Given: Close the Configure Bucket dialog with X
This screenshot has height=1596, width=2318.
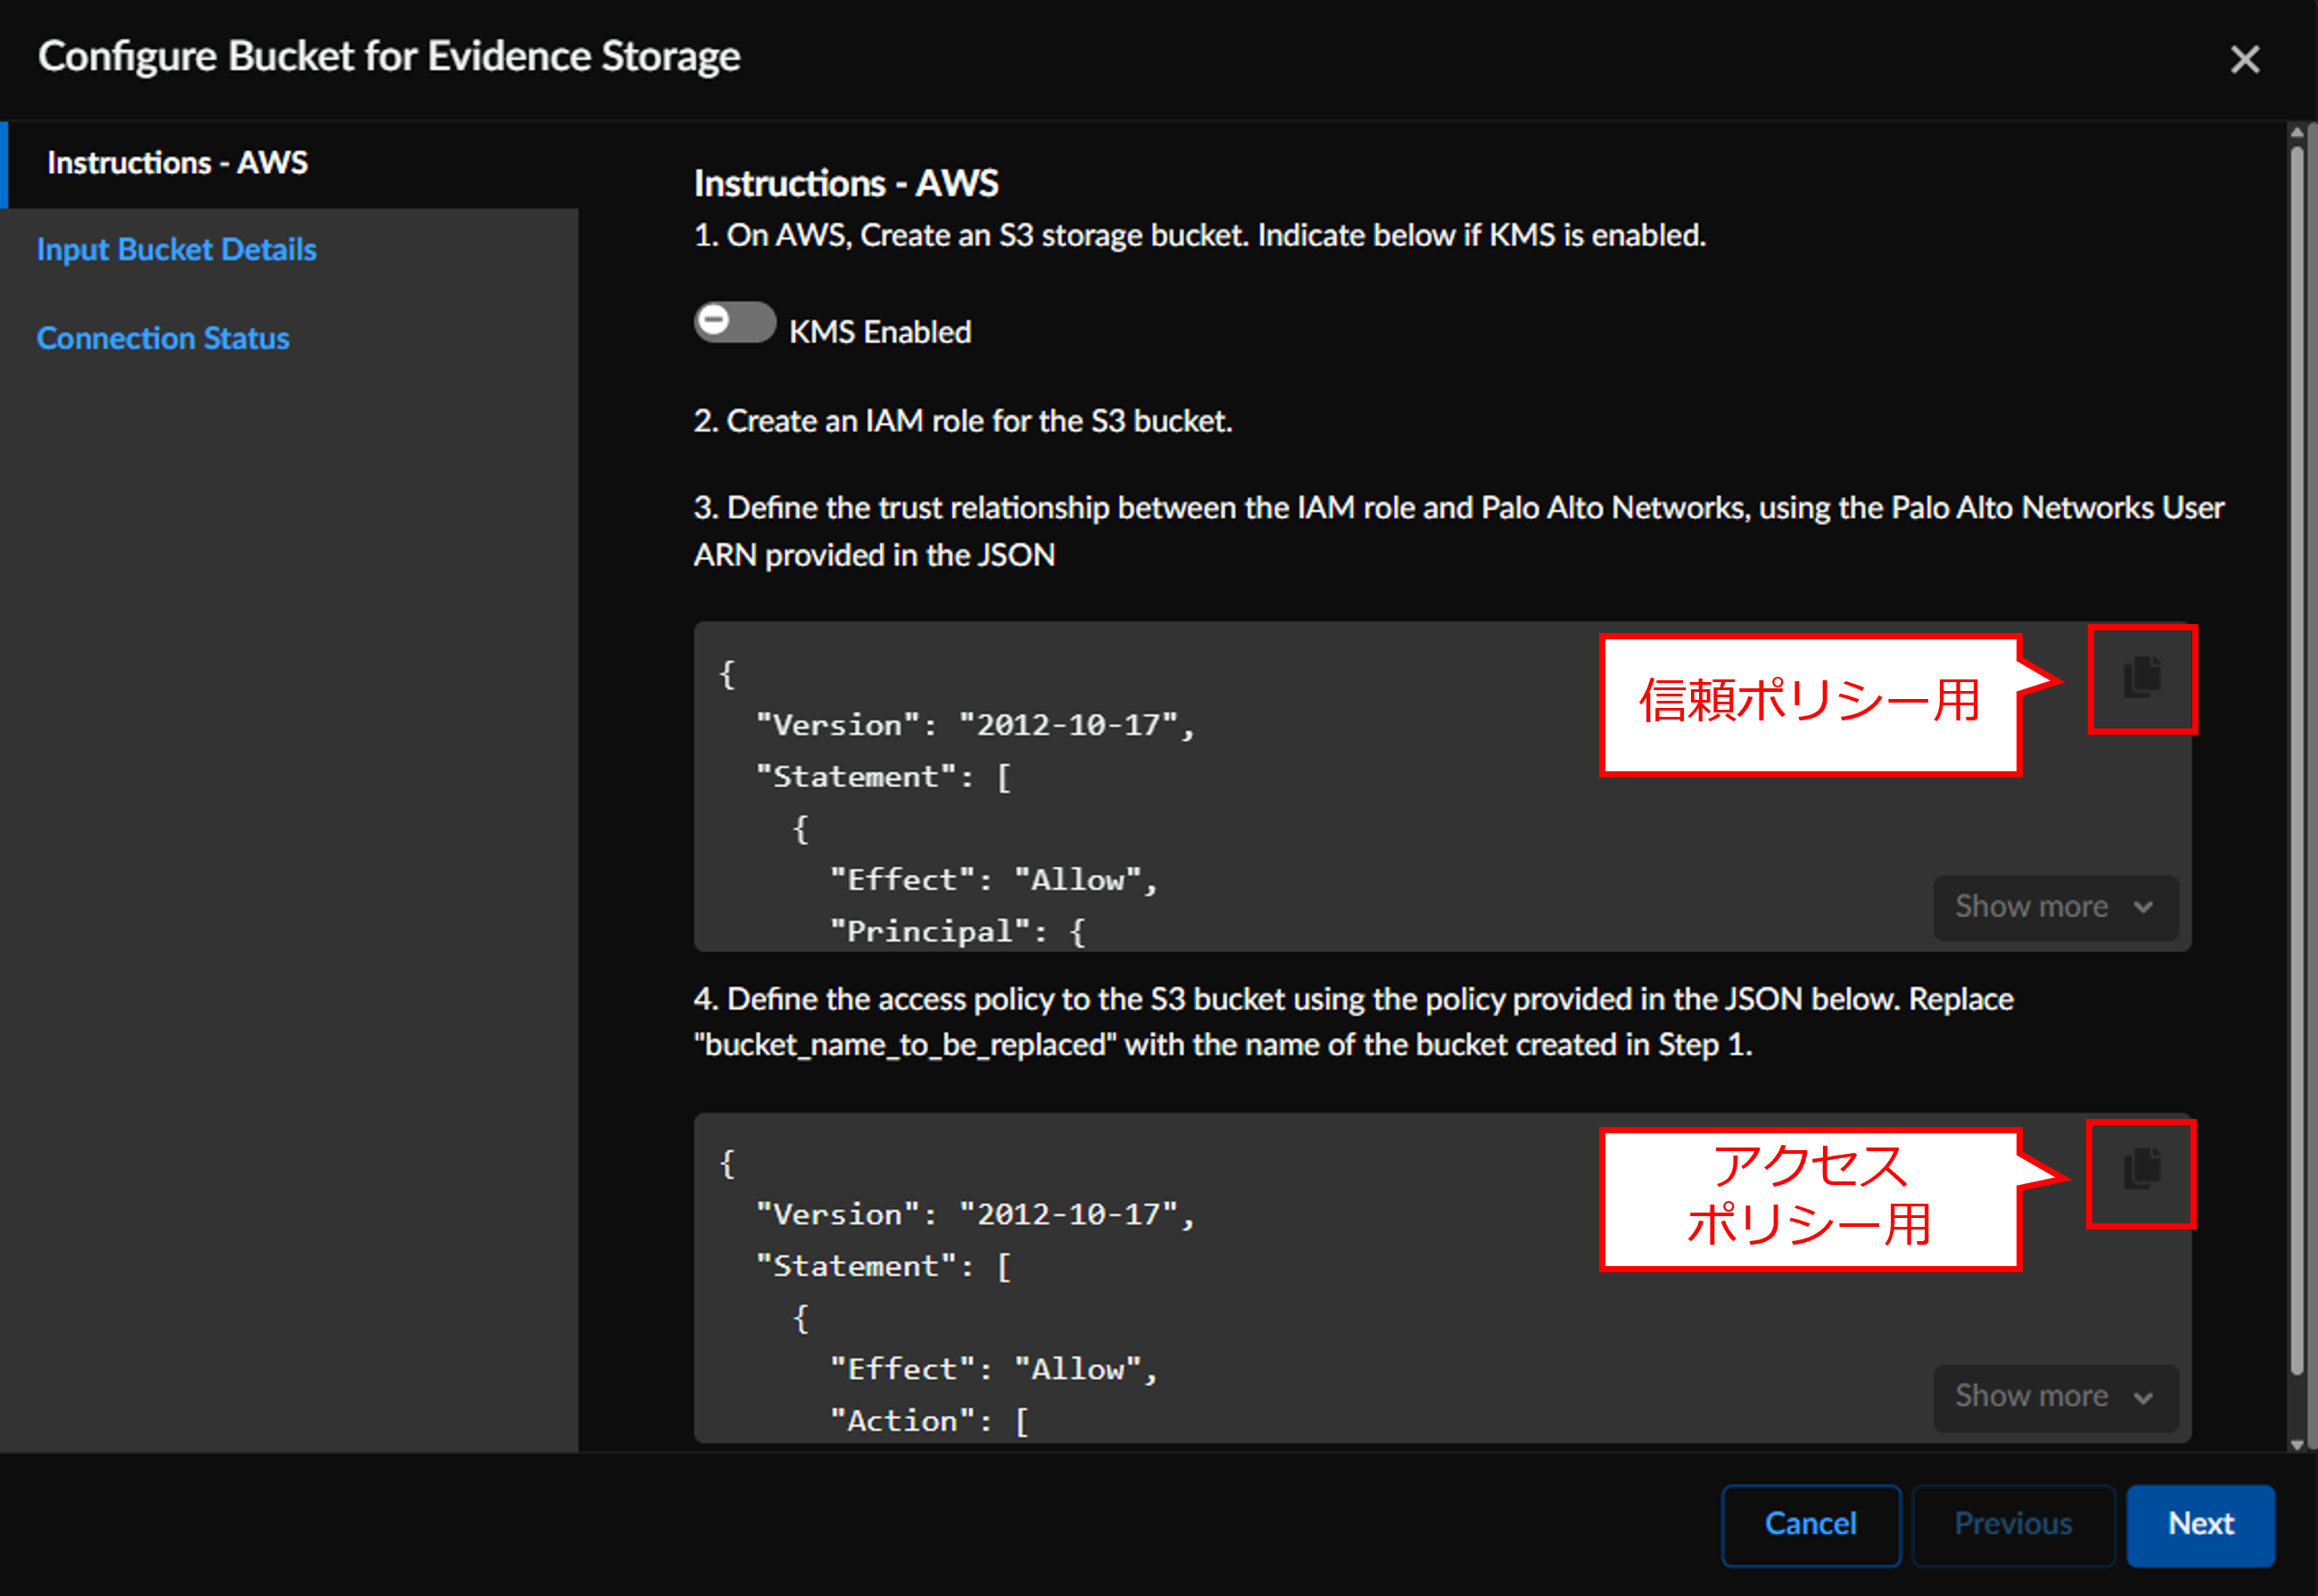Looking at the screenshot, I should click(2244, 59).
